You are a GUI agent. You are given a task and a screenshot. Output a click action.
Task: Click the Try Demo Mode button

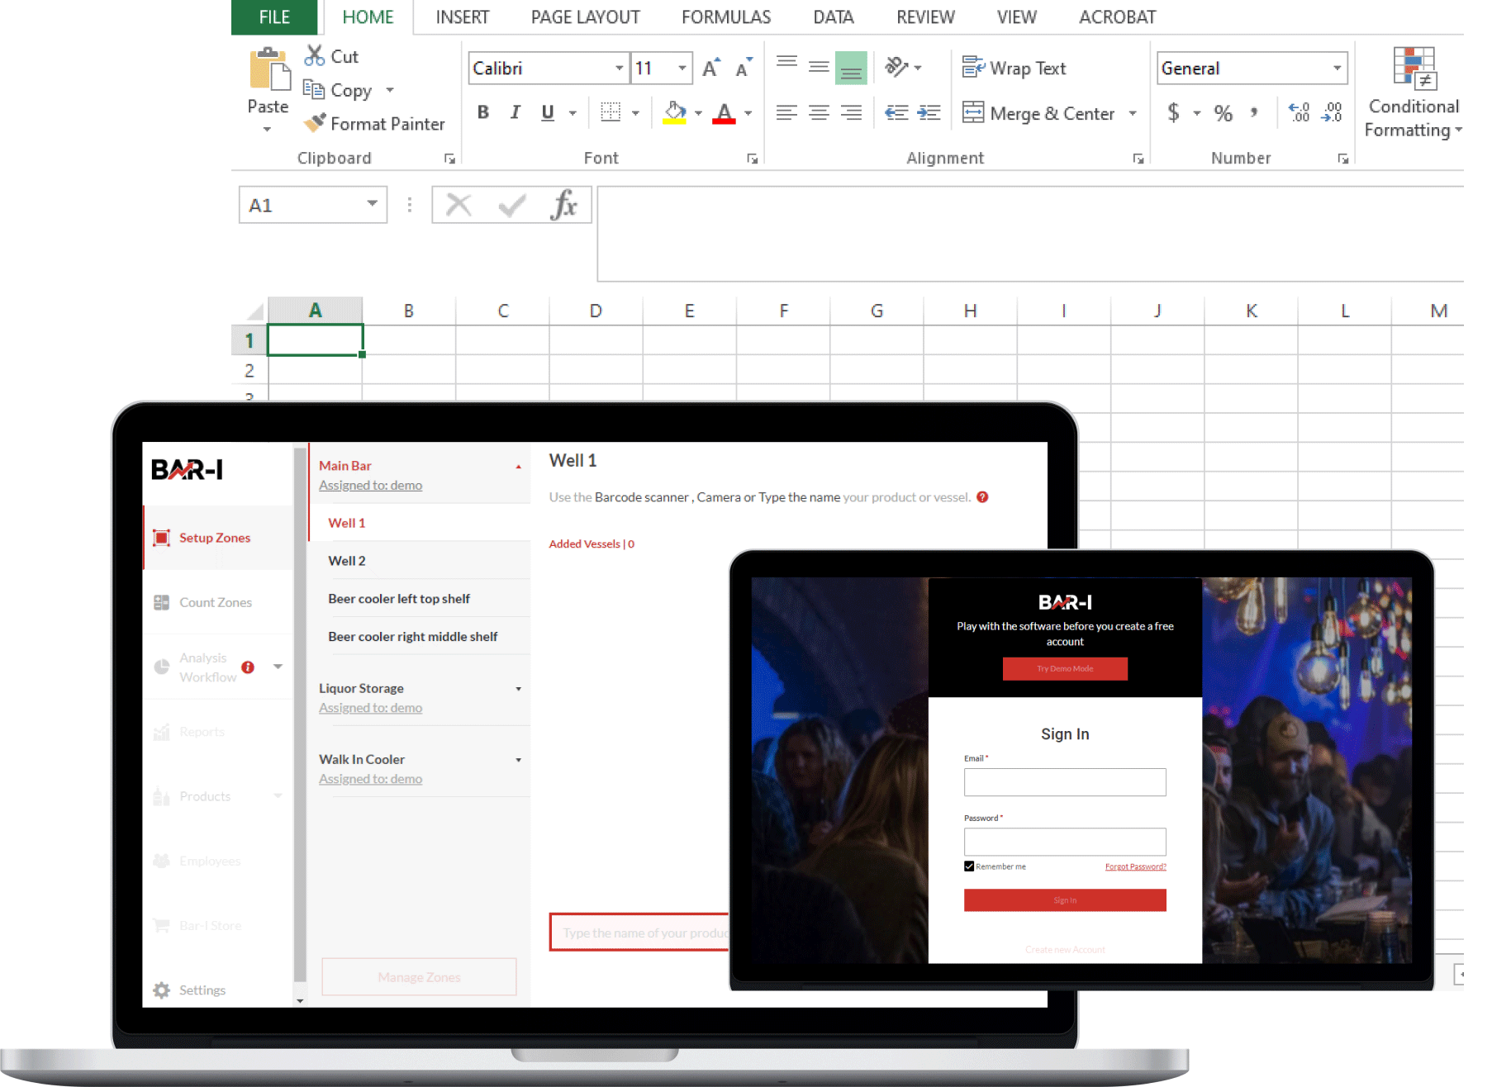(1065, 669)
